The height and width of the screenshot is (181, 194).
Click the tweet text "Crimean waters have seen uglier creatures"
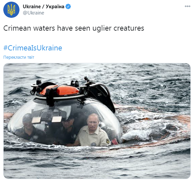click(74, 28)
